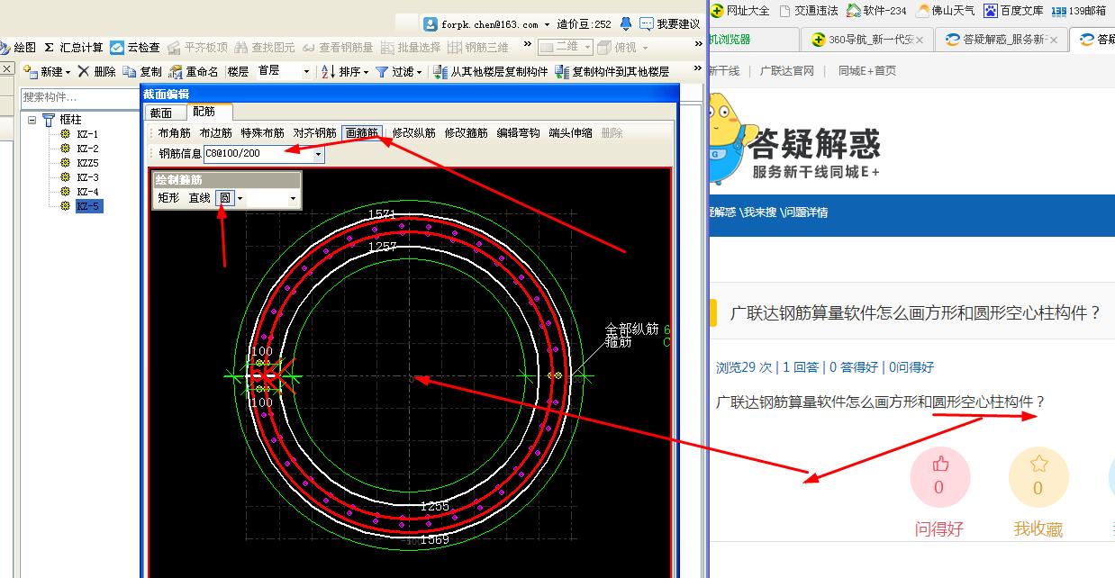Screen dimensions: 1115x578
Task: Click the 查找图元 binoculars tool
Action: point(265,47)
